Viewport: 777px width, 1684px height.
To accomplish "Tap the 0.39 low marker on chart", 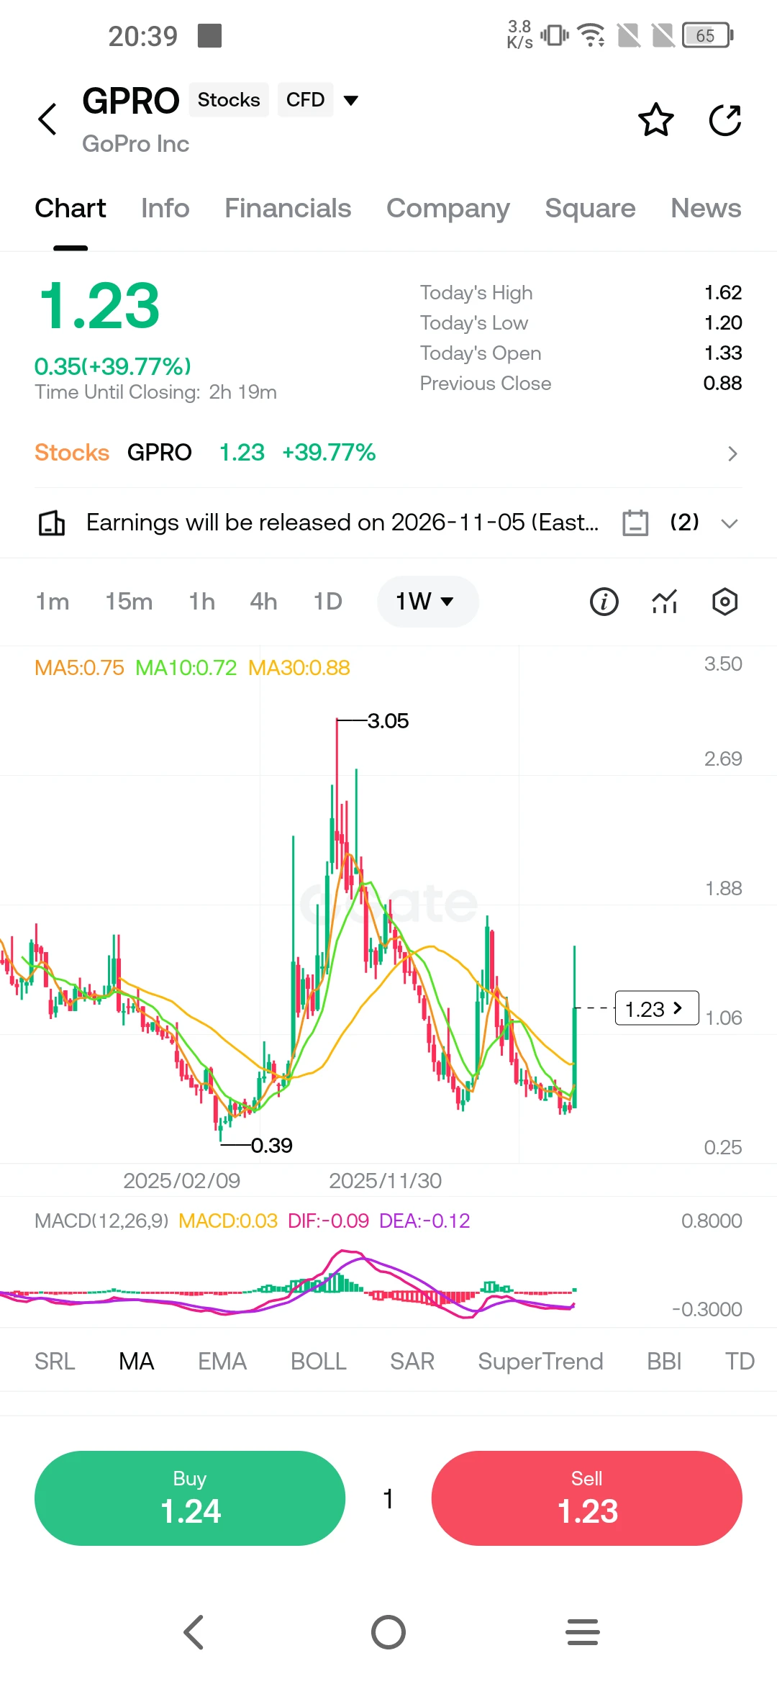I will [271, 1146].
